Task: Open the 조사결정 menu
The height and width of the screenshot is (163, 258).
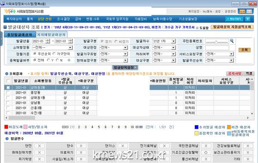Action: [x=63, y=19]
